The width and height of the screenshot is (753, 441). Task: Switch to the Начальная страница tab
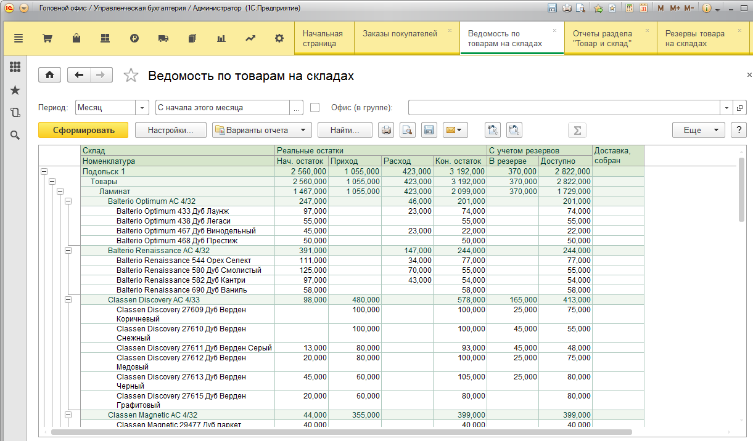point(325,38)
